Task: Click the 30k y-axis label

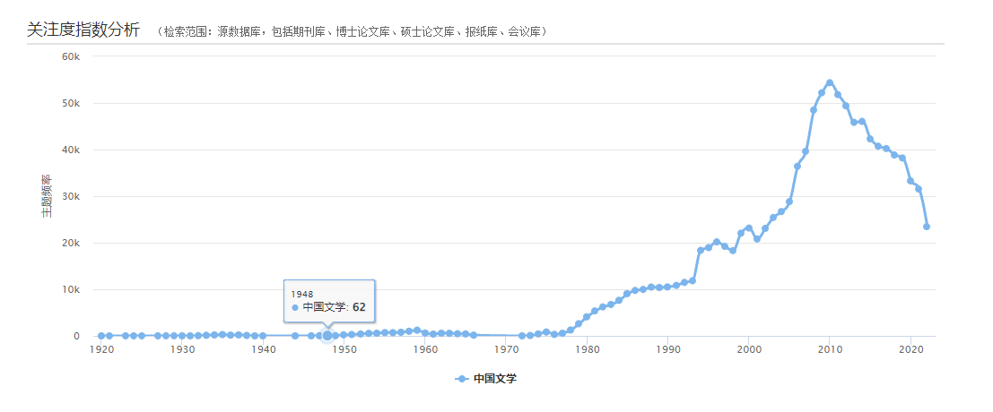Action: click(71, 196)
